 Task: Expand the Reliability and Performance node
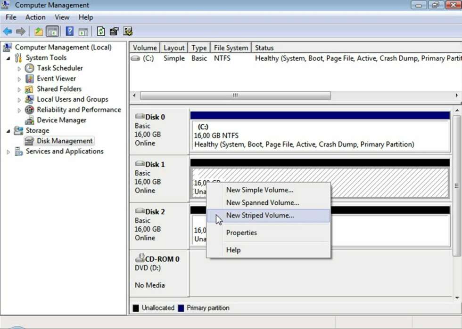pos(19,110)
